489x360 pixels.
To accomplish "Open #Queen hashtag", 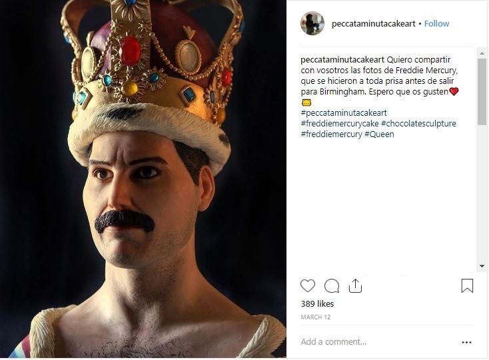I will (379, 134).
